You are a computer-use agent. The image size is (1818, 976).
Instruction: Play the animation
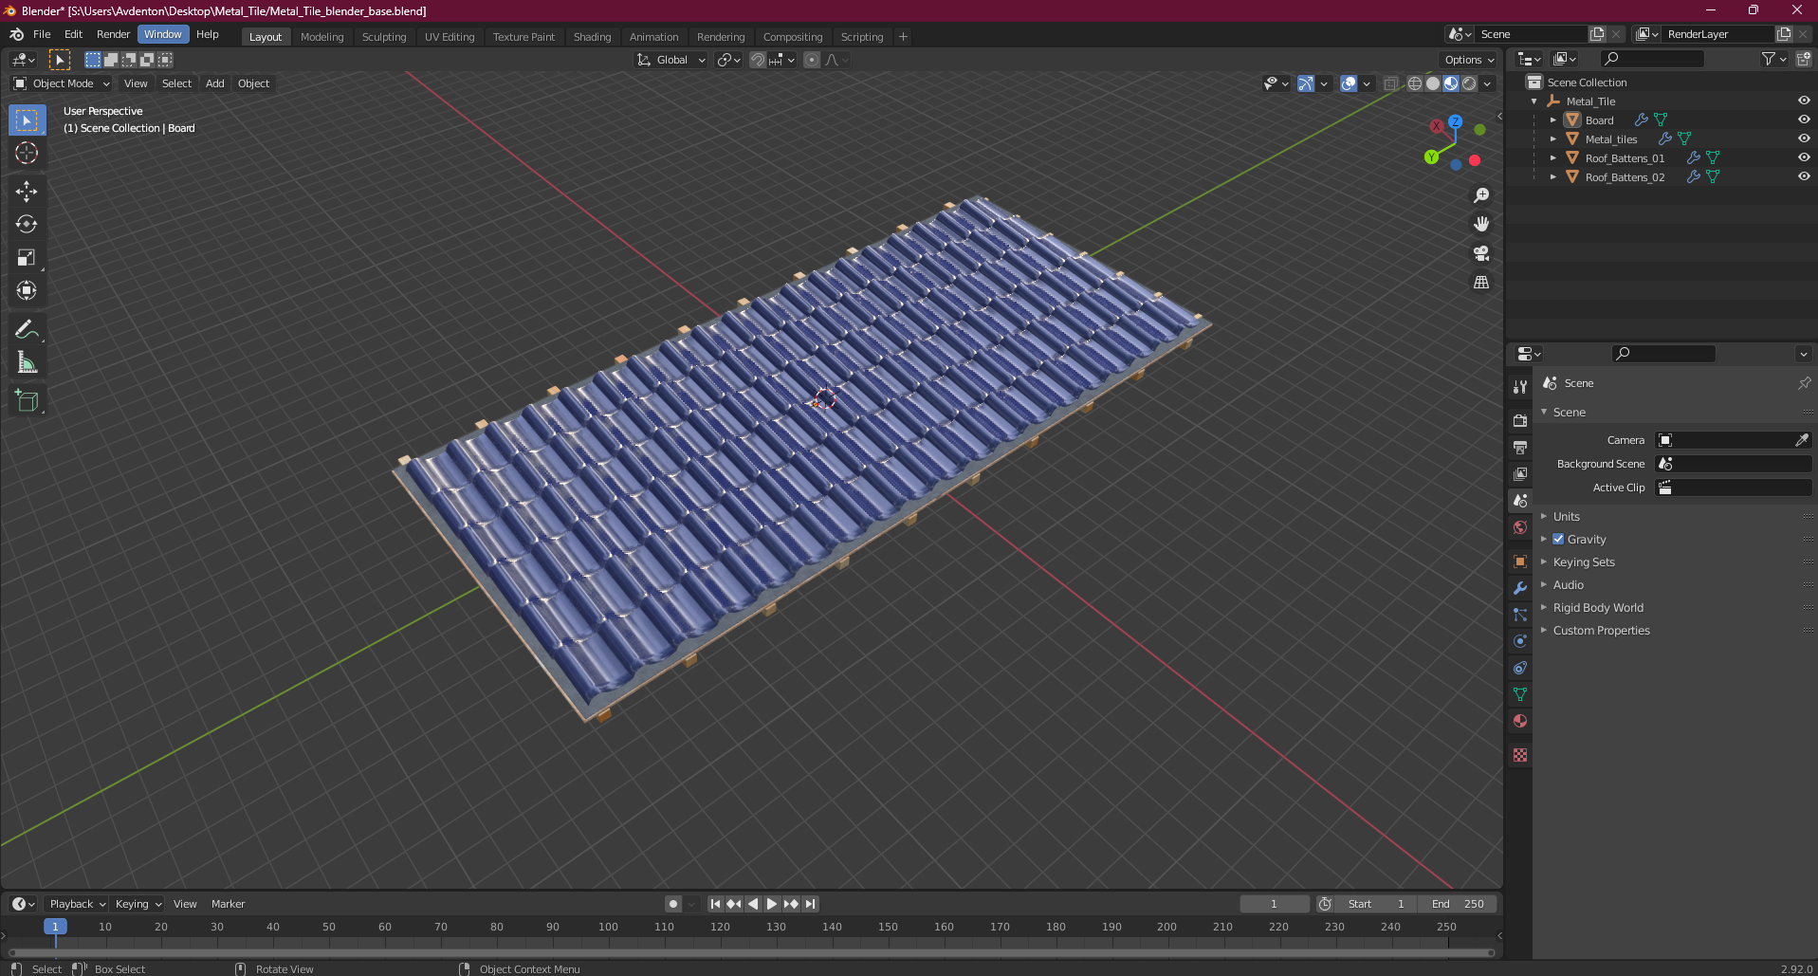click(772, 904)
